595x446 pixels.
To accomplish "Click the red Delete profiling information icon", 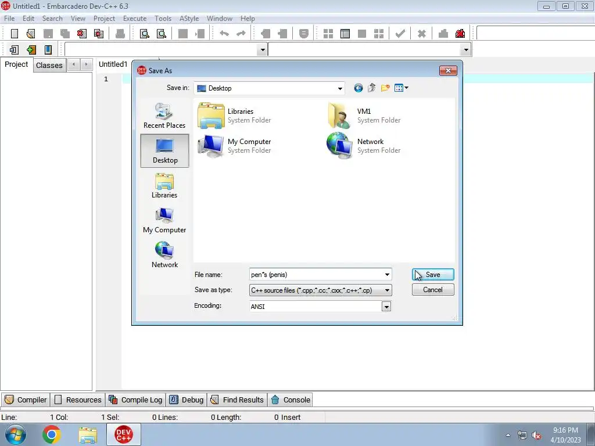I will (x=460, y=34).
